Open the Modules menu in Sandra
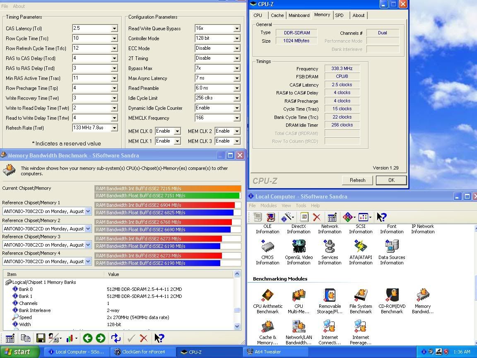477x358 pixels. point(269,205)
